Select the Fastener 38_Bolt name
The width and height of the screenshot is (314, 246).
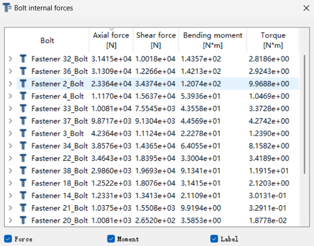click(60, 171)
